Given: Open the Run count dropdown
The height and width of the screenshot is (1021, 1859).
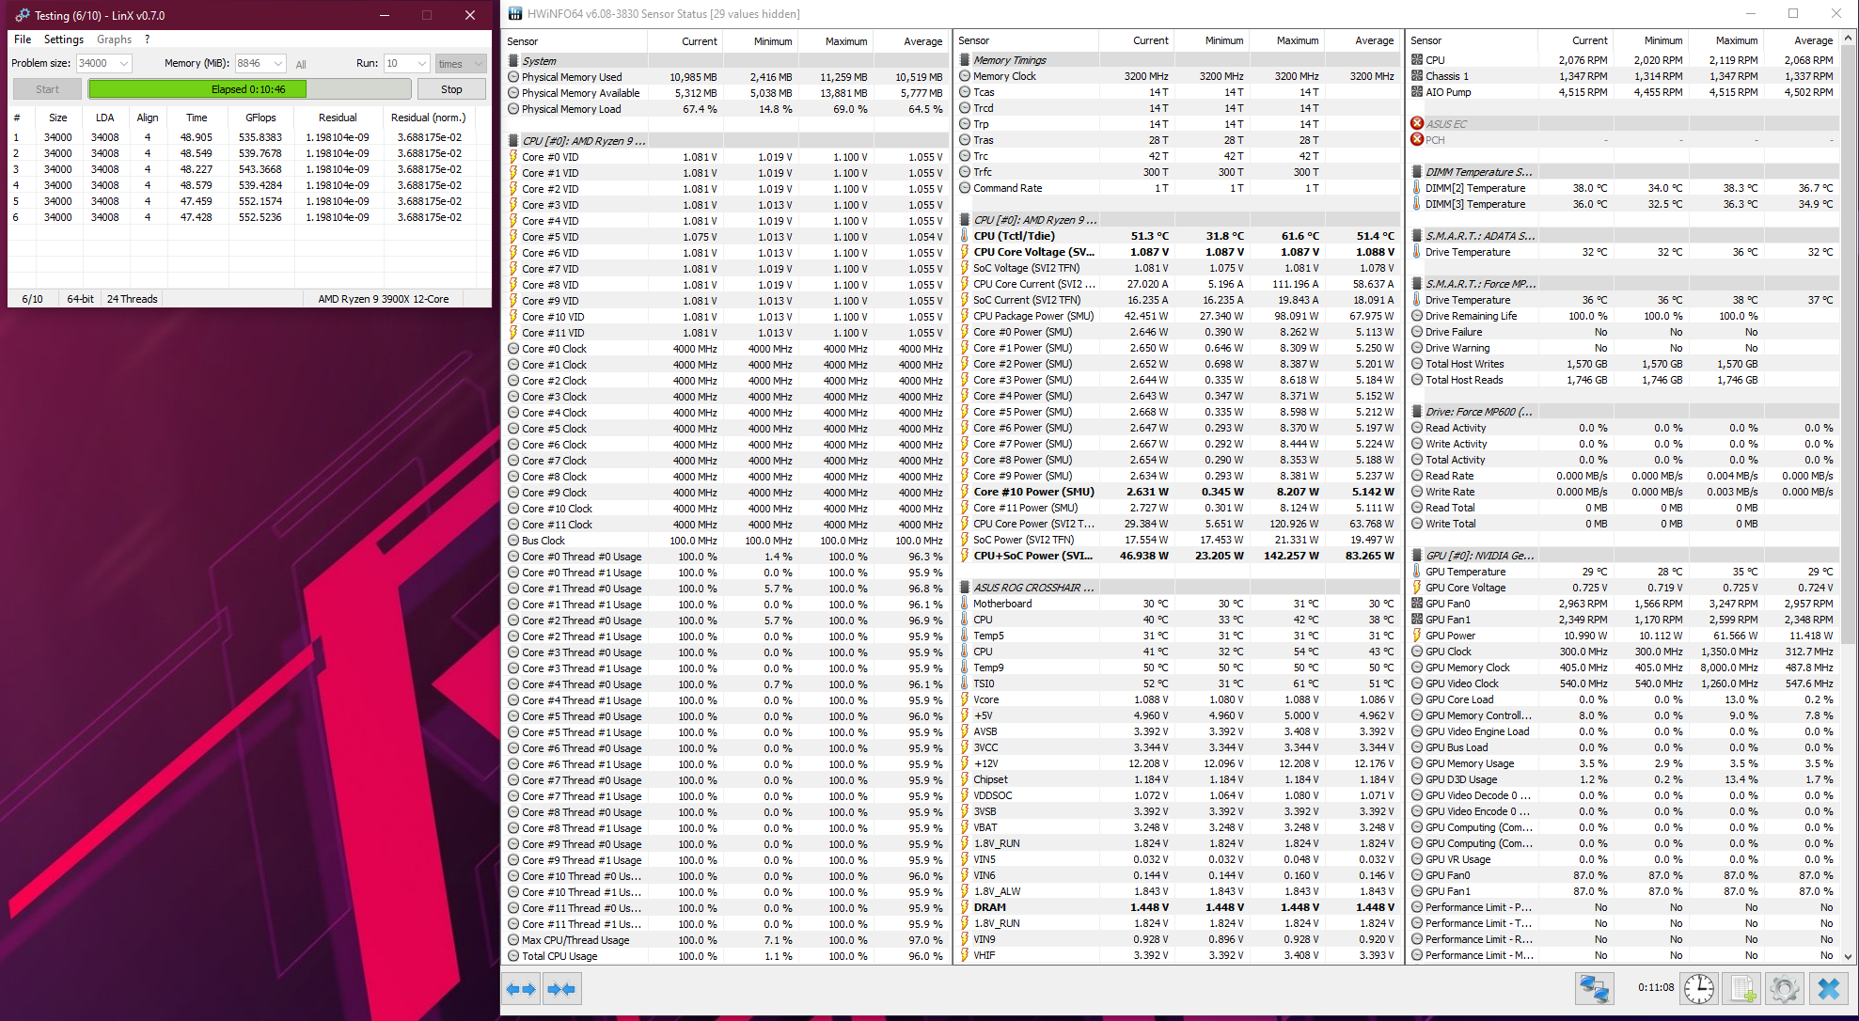Looking at the screenshot, I should click(x=421, y=64).
